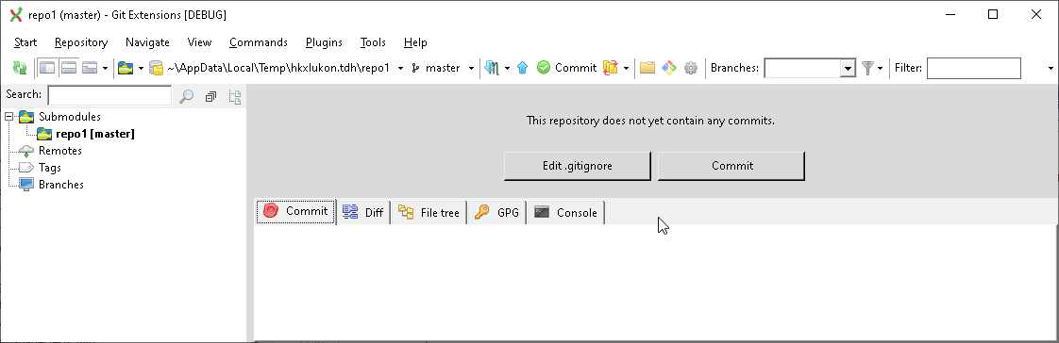Open the stash dropdown arrow
The width and height of the screenshot is (1059, 343).
626,68
